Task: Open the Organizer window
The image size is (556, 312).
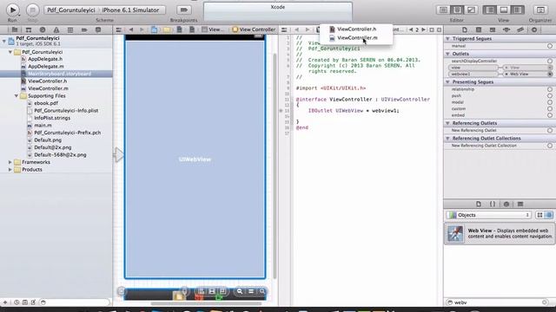Action: point(540,10)
